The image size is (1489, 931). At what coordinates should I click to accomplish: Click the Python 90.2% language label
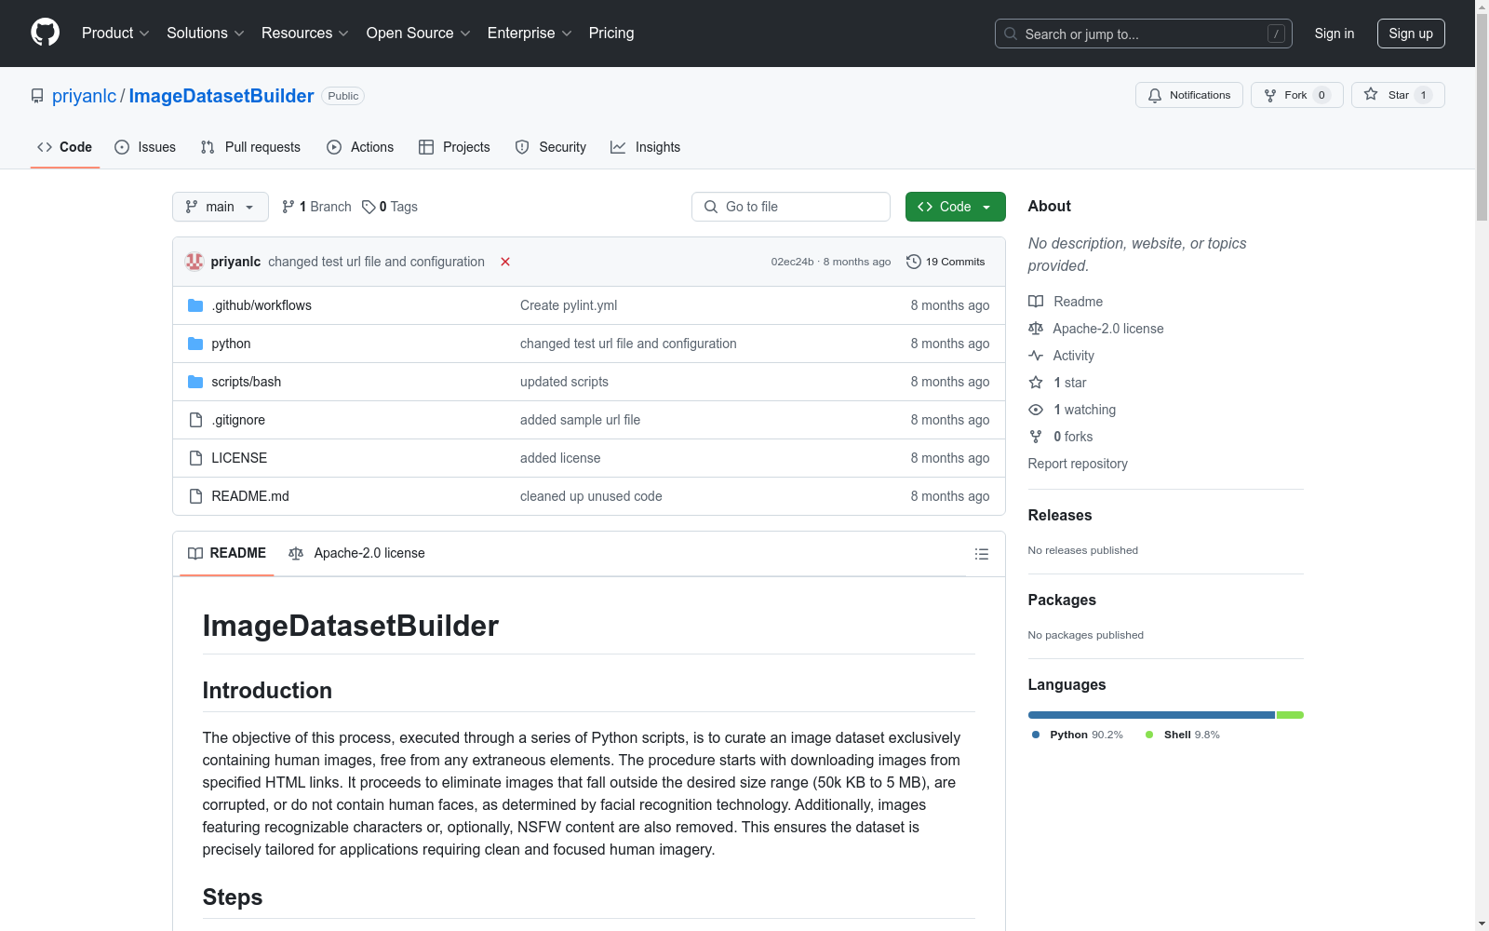1078,735
